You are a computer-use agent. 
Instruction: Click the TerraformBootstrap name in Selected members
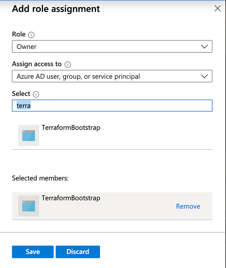point(71,198)
